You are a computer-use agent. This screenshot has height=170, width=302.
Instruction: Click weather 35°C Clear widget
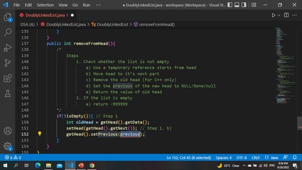pos(228,166)
